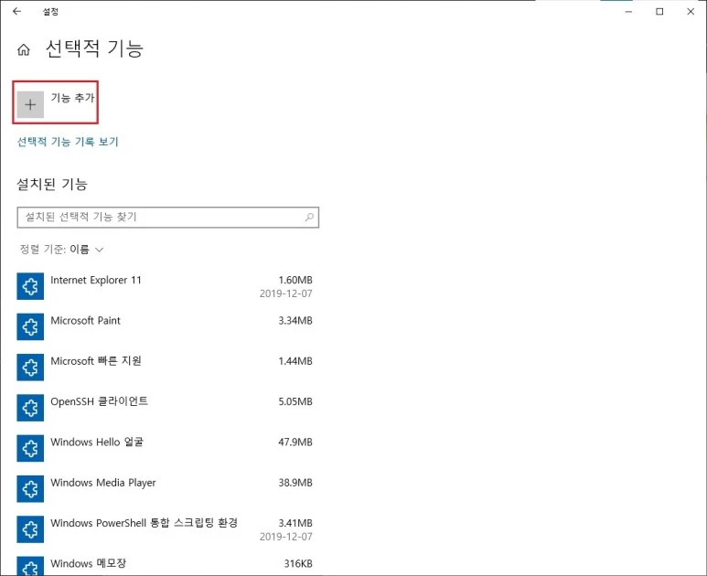707x576 pixels.
Task: Select the Internet Explorer 11 name
Action: pyautogui.click(x=96, y=281)
